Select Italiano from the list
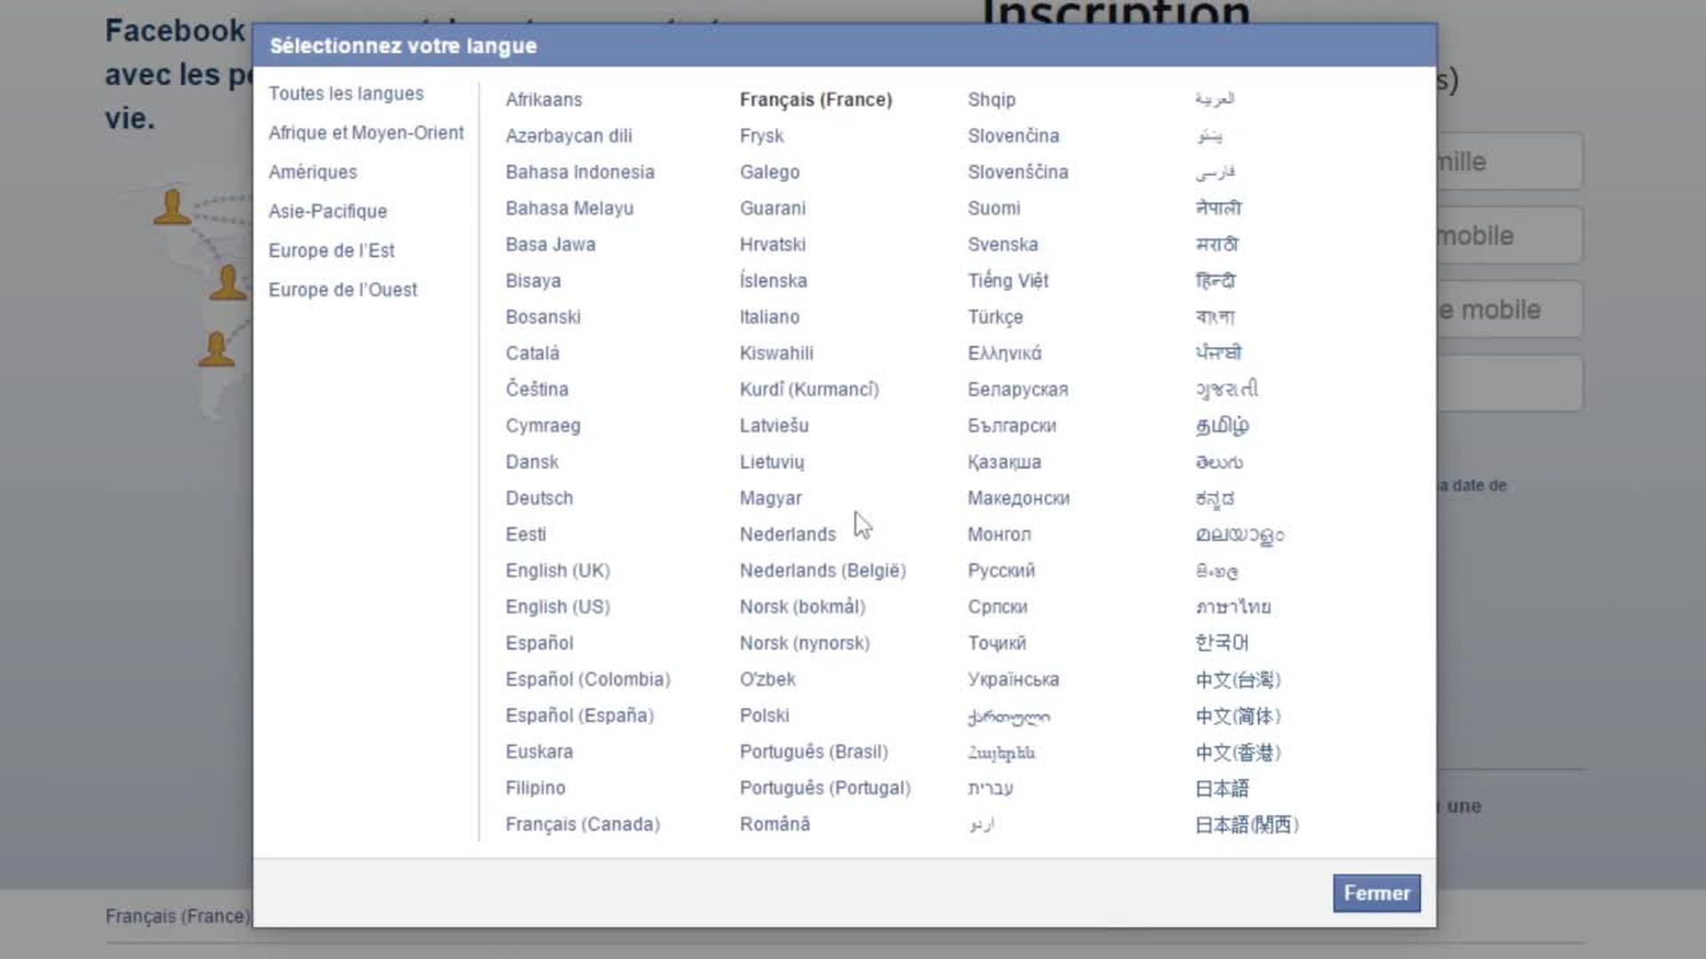Image resolution: width=1706 pixels, height=959 pixels. click(x=769, y=317)
